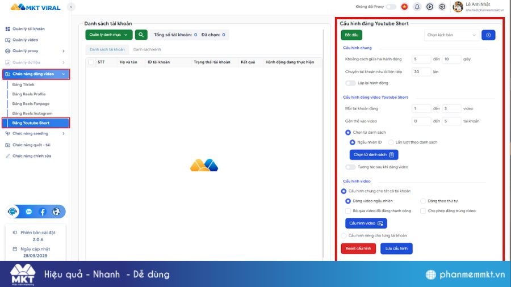511x287 pixels.
Task: Open the Quản lý danh mục dropdown
Action: [109, 35]
